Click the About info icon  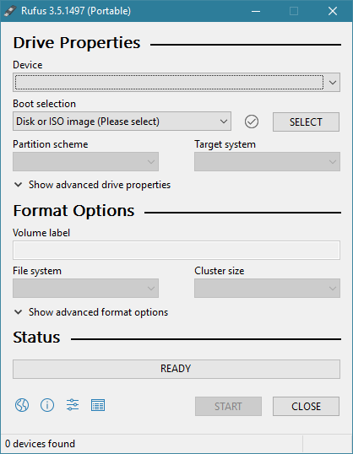47,405
